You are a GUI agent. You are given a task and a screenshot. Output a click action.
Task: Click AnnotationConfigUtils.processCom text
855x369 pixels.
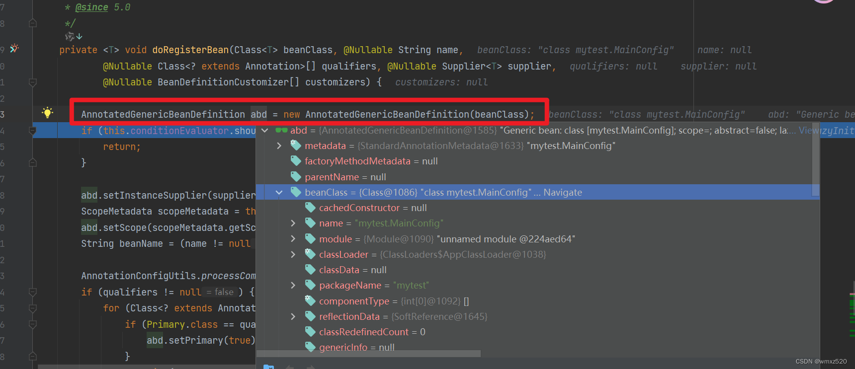[169, 276]
